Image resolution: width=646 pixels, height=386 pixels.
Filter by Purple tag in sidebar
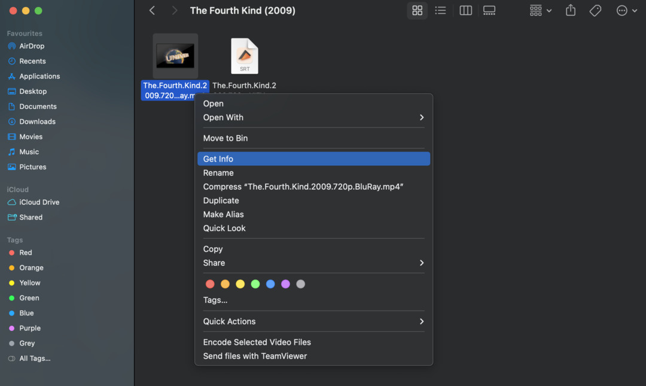[x=30, y=329]
